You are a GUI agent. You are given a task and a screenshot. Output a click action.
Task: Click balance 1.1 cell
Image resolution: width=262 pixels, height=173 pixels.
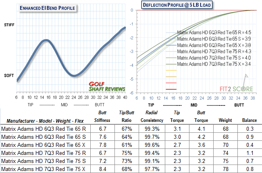click(250, 153)
